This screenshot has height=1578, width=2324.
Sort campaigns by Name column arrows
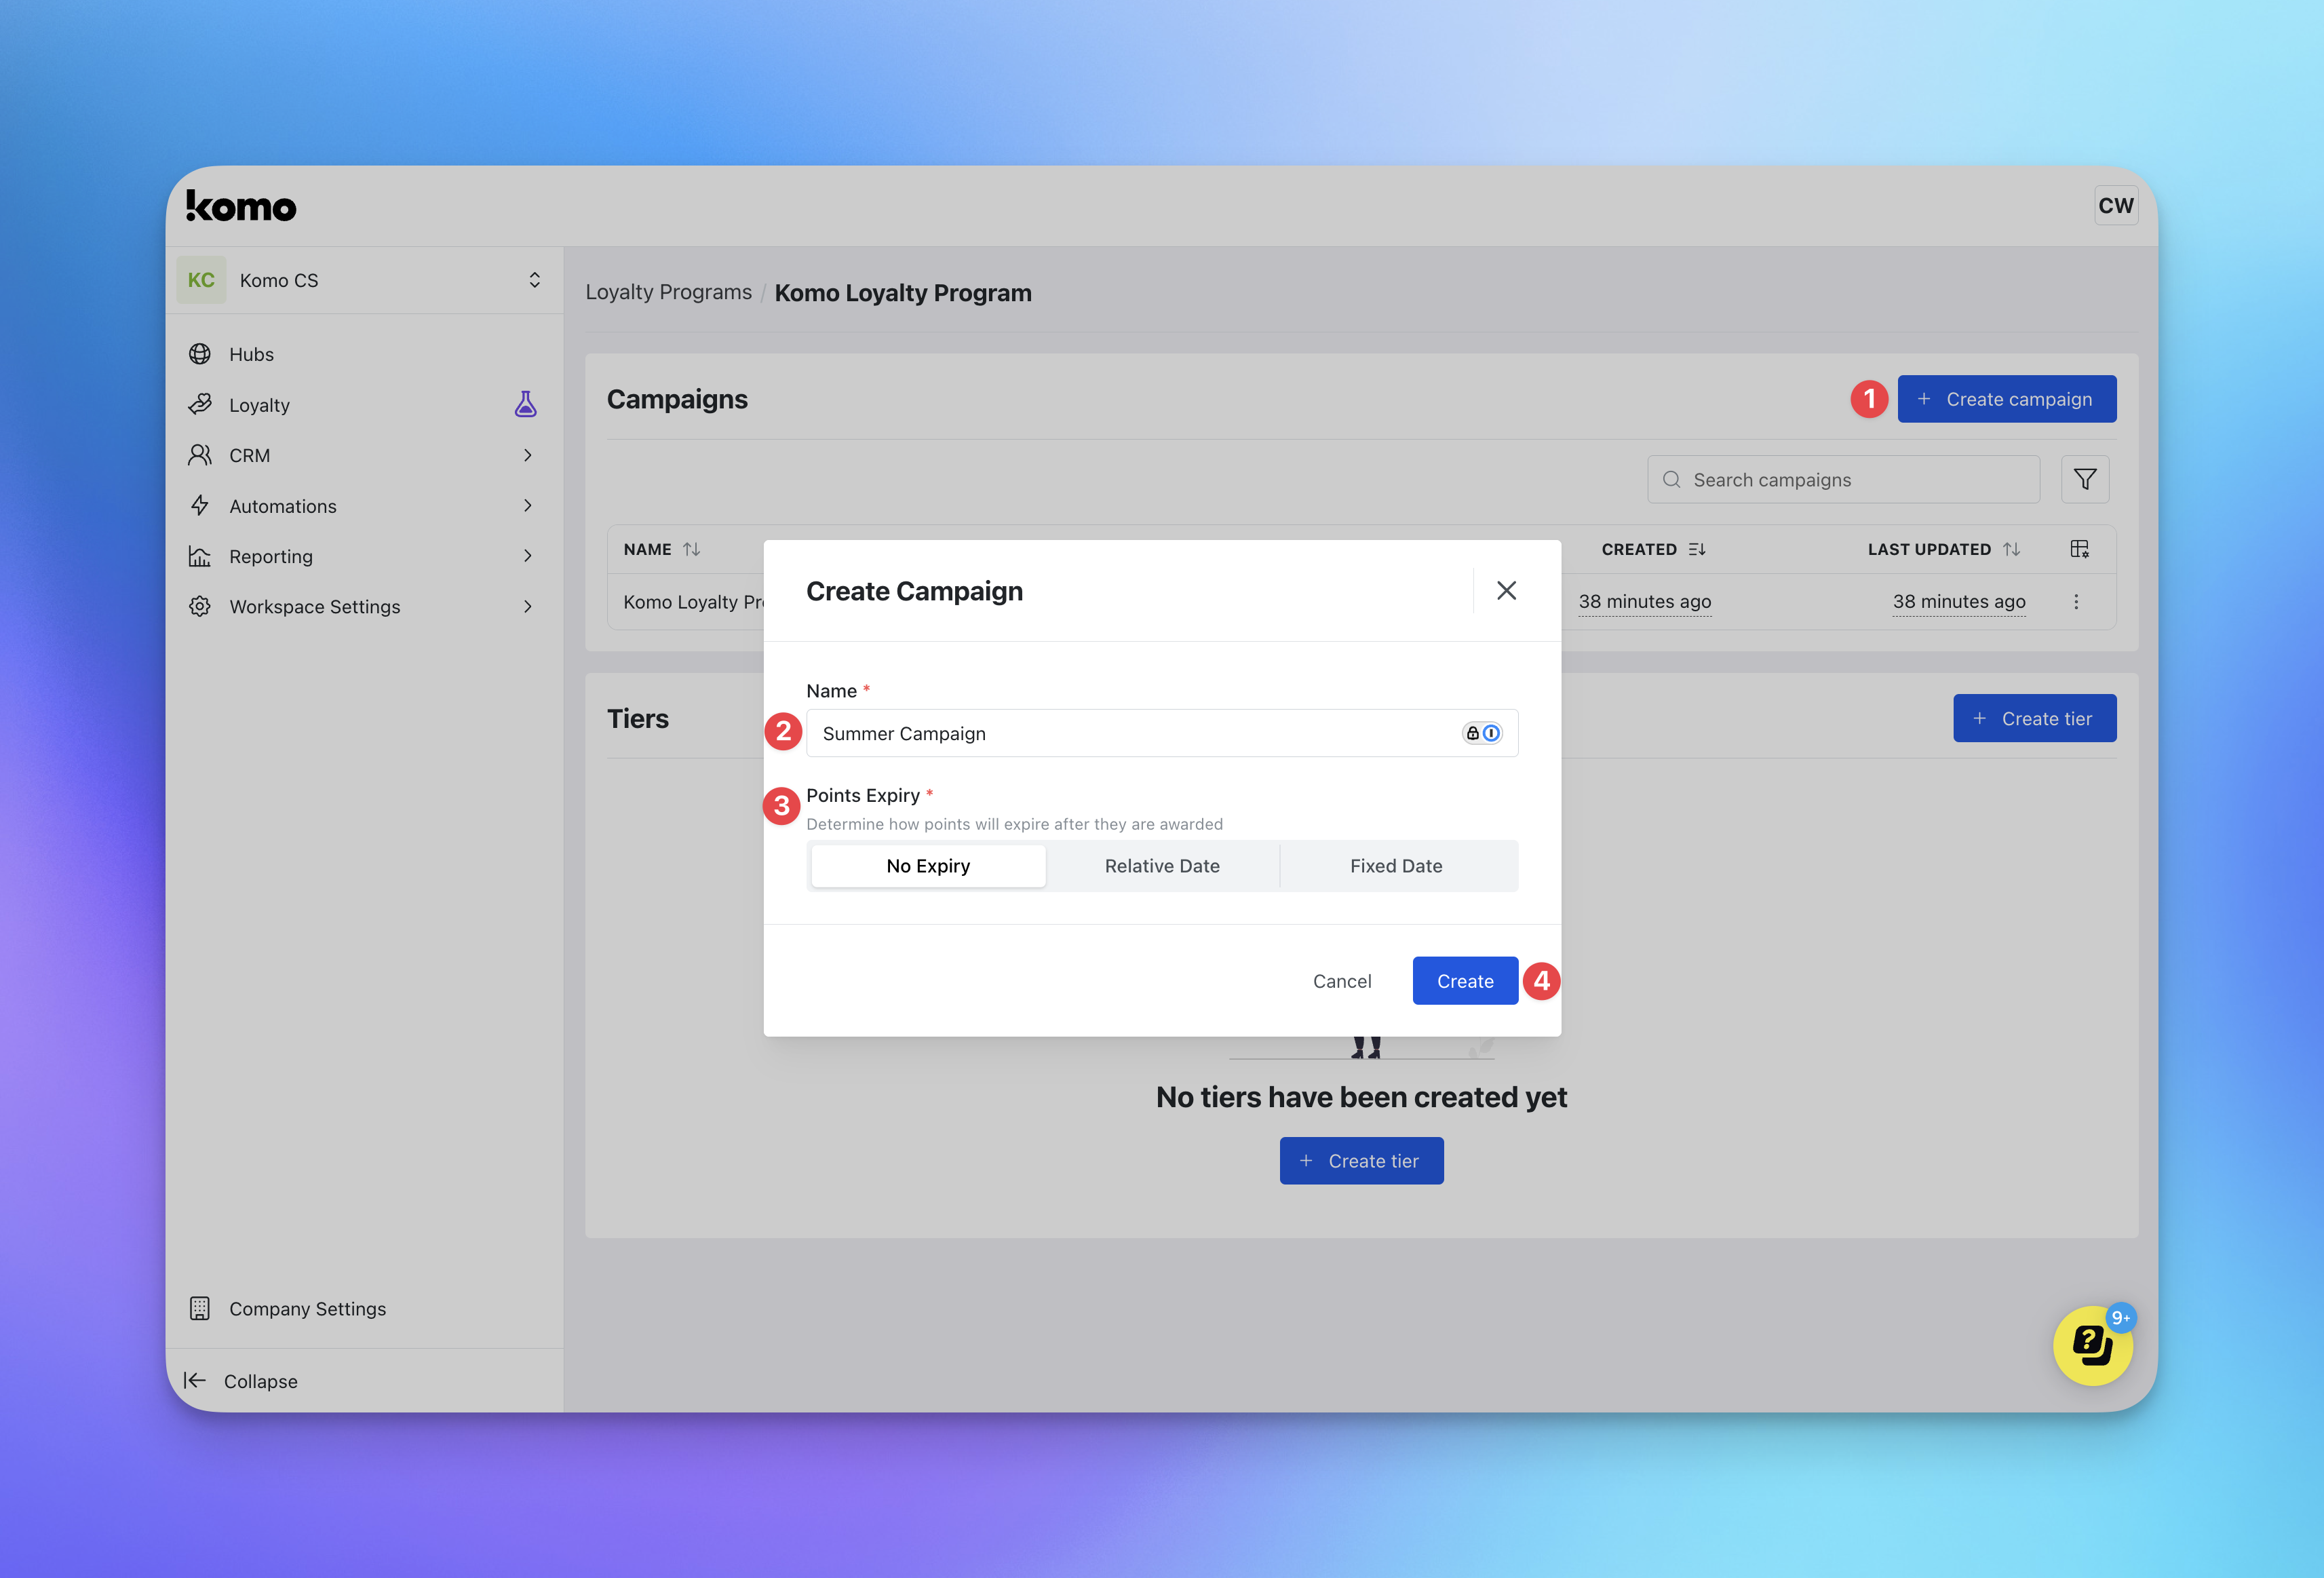pyautogui.click(x=692, y=549)
